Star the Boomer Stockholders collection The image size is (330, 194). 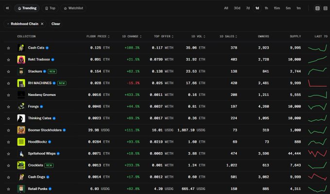click(x=8, y=130)
